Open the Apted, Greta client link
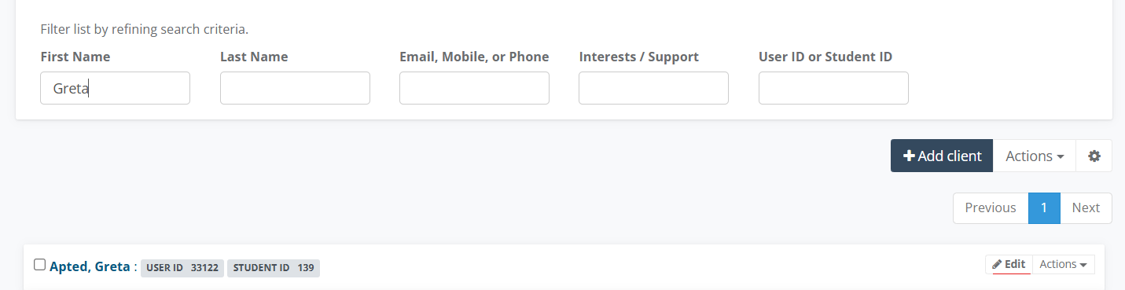 [x=90, y=266]
